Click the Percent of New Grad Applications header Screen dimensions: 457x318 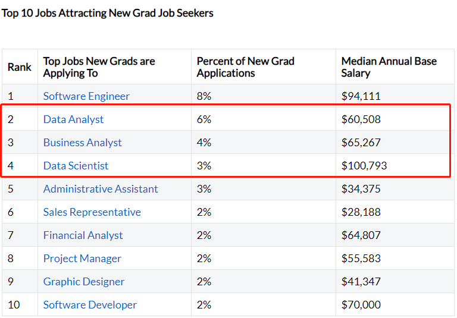point(245,67)
